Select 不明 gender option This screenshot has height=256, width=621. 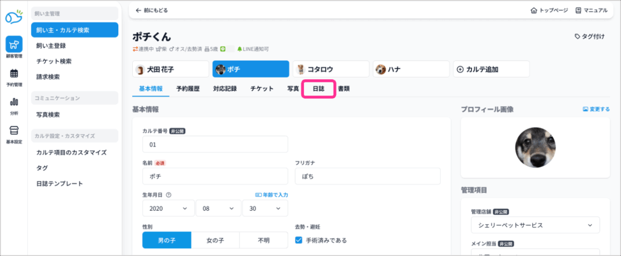tap(263, 240)
